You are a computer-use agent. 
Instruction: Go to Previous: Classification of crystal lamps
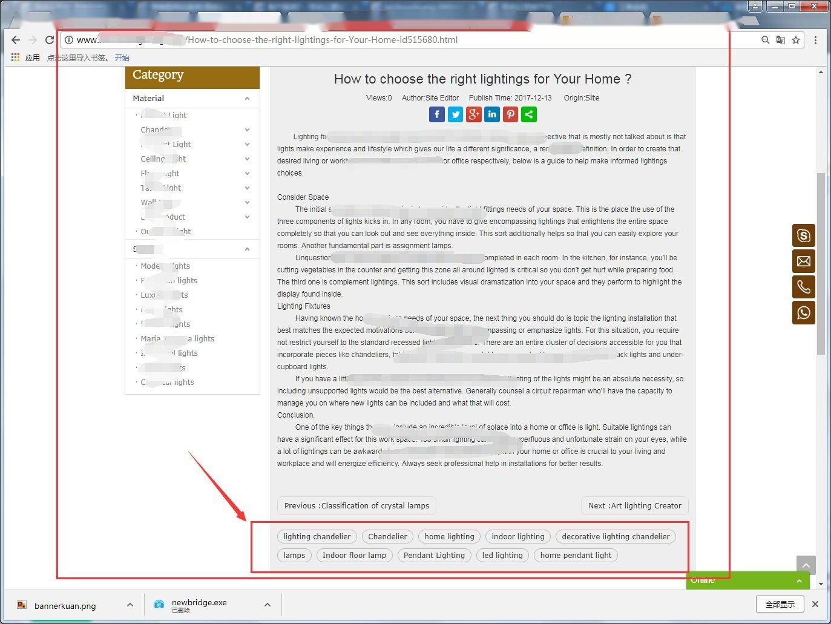(356, 506)
